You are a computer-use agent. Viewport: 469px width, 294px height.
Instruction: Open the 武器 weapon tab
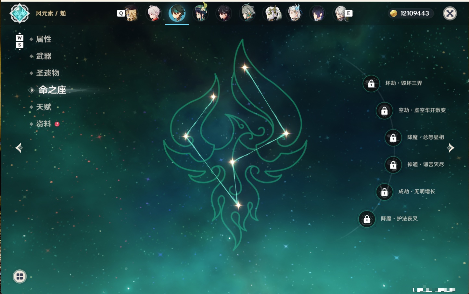coord(44,56)
